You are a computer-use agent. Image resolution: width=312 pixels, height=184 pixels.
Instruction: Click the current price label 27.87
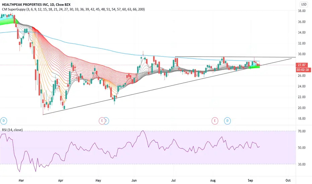pos(302,65)
